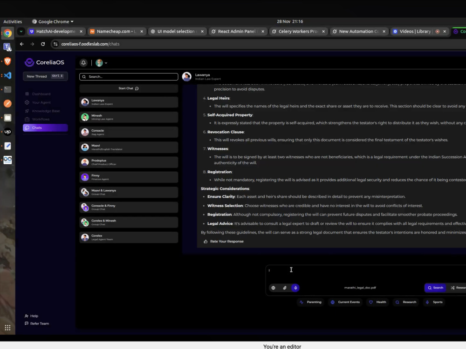Open the Minesh Mining Law Agent chat

[129, 117]
